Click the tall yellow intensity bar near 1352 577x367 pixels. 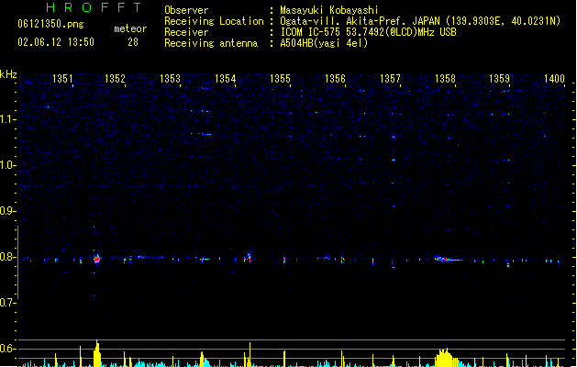[x=97, y=353]
